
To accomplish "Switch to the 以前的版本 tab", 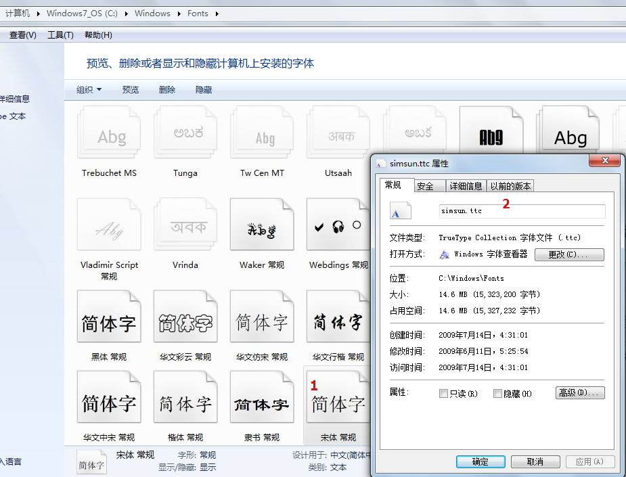I will (511, 186).
